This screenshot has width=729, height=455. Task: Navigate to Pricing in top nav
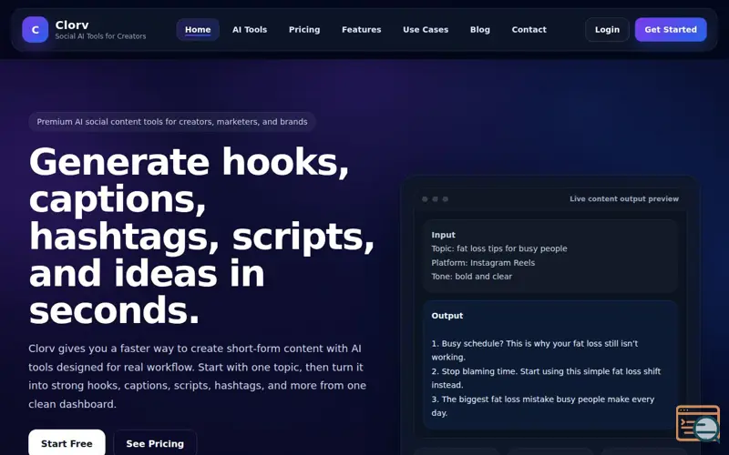coord(304,30)
